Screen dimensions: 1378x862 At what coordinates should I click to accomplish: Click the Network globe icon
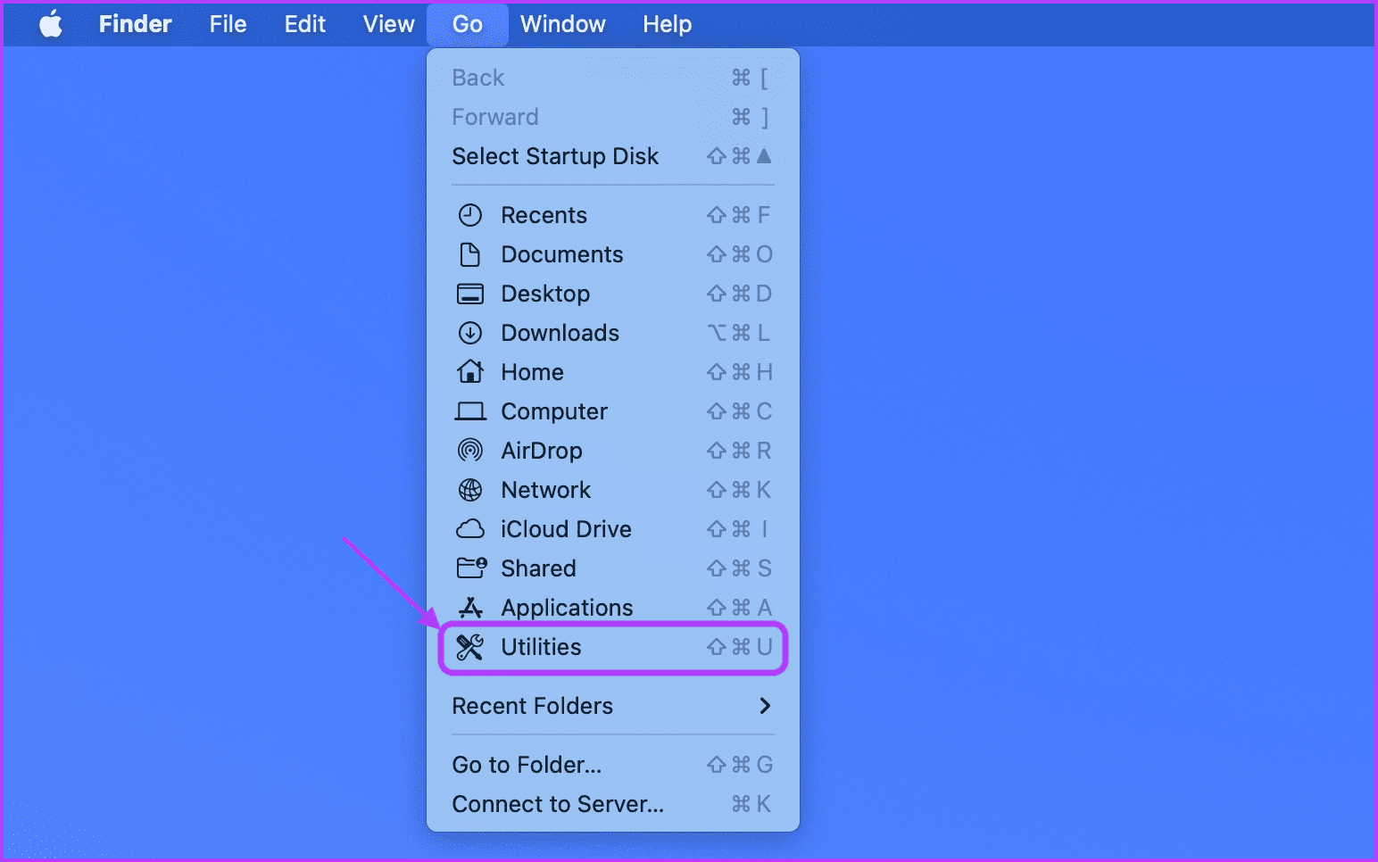(x=470, y=490)
